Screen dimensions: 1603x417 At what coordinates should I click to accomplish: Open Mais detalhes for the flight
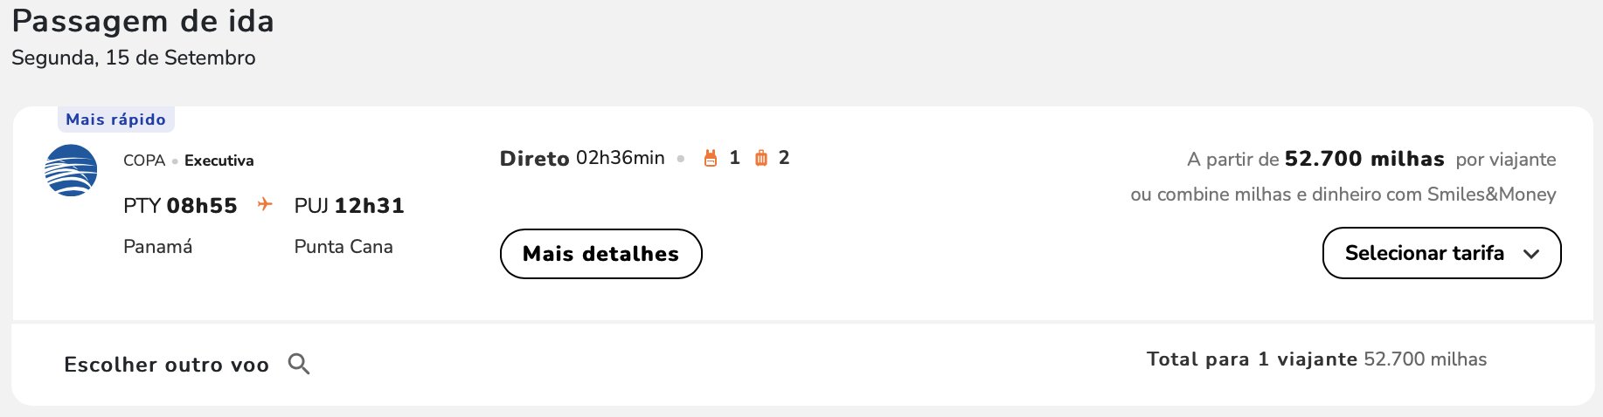[x=601, y=254]
